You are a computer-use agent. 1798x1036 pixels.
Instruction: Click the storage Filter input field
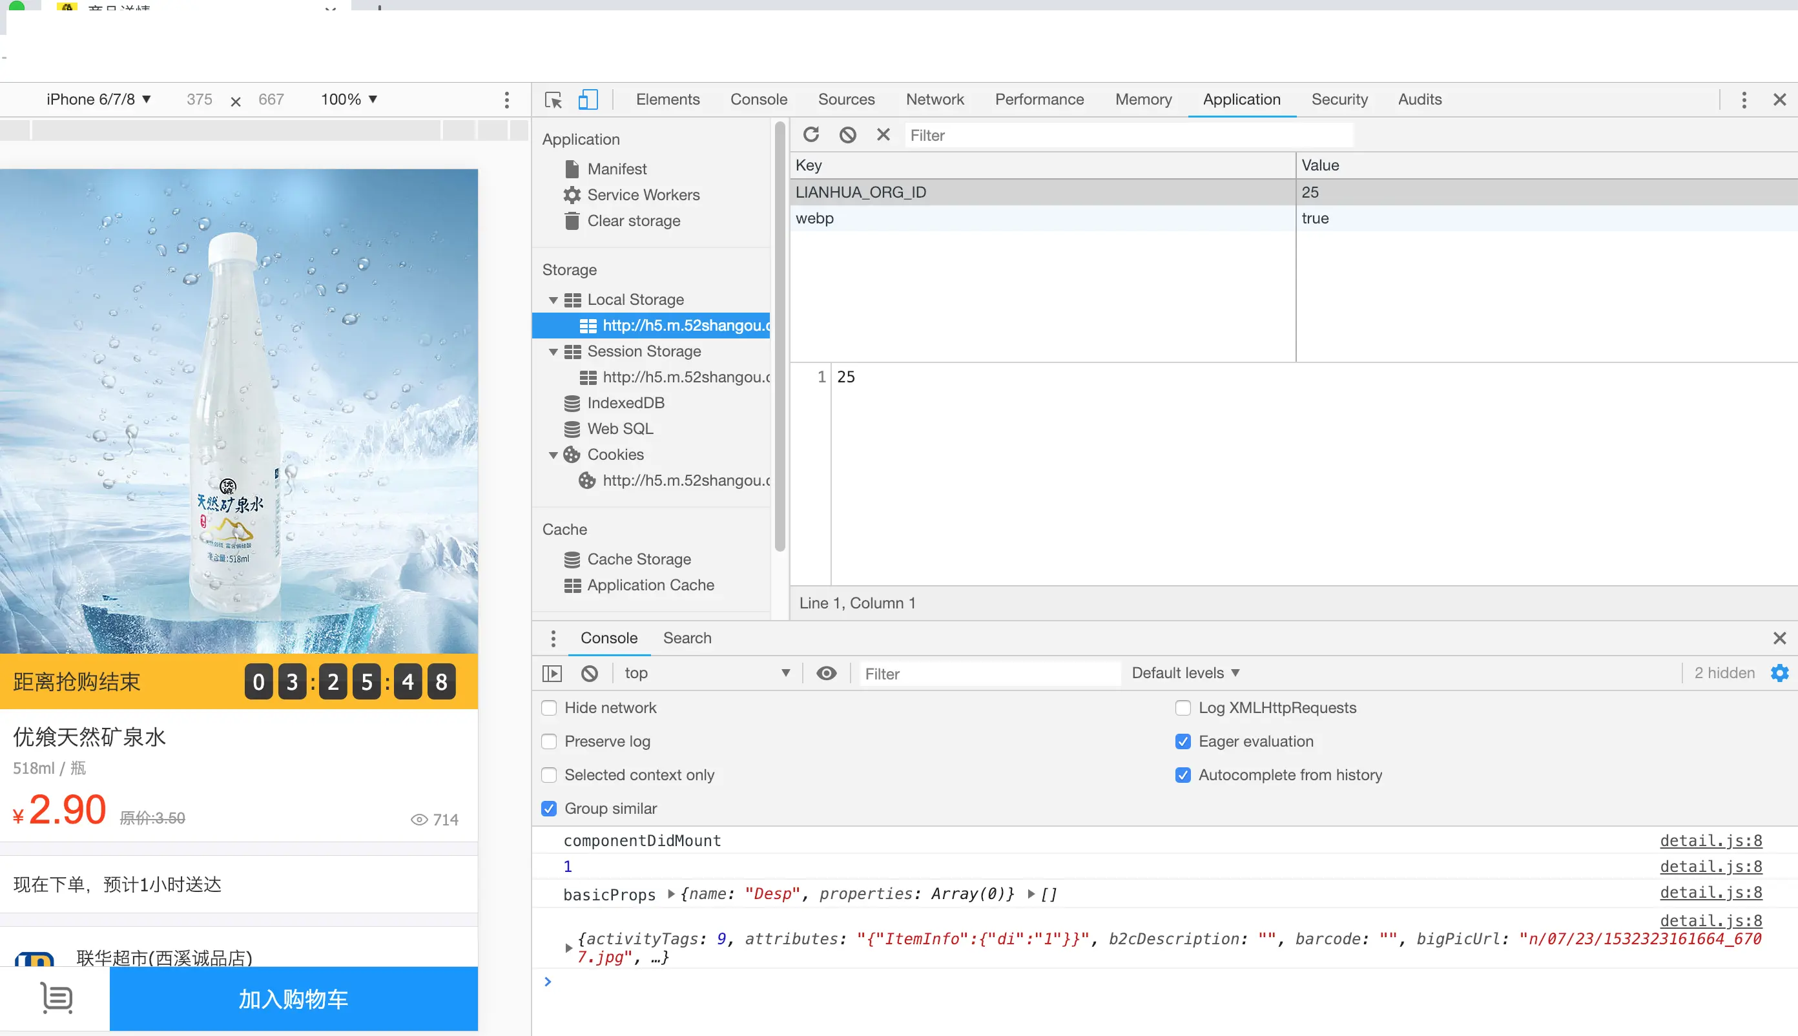[x=1128, y=135]
